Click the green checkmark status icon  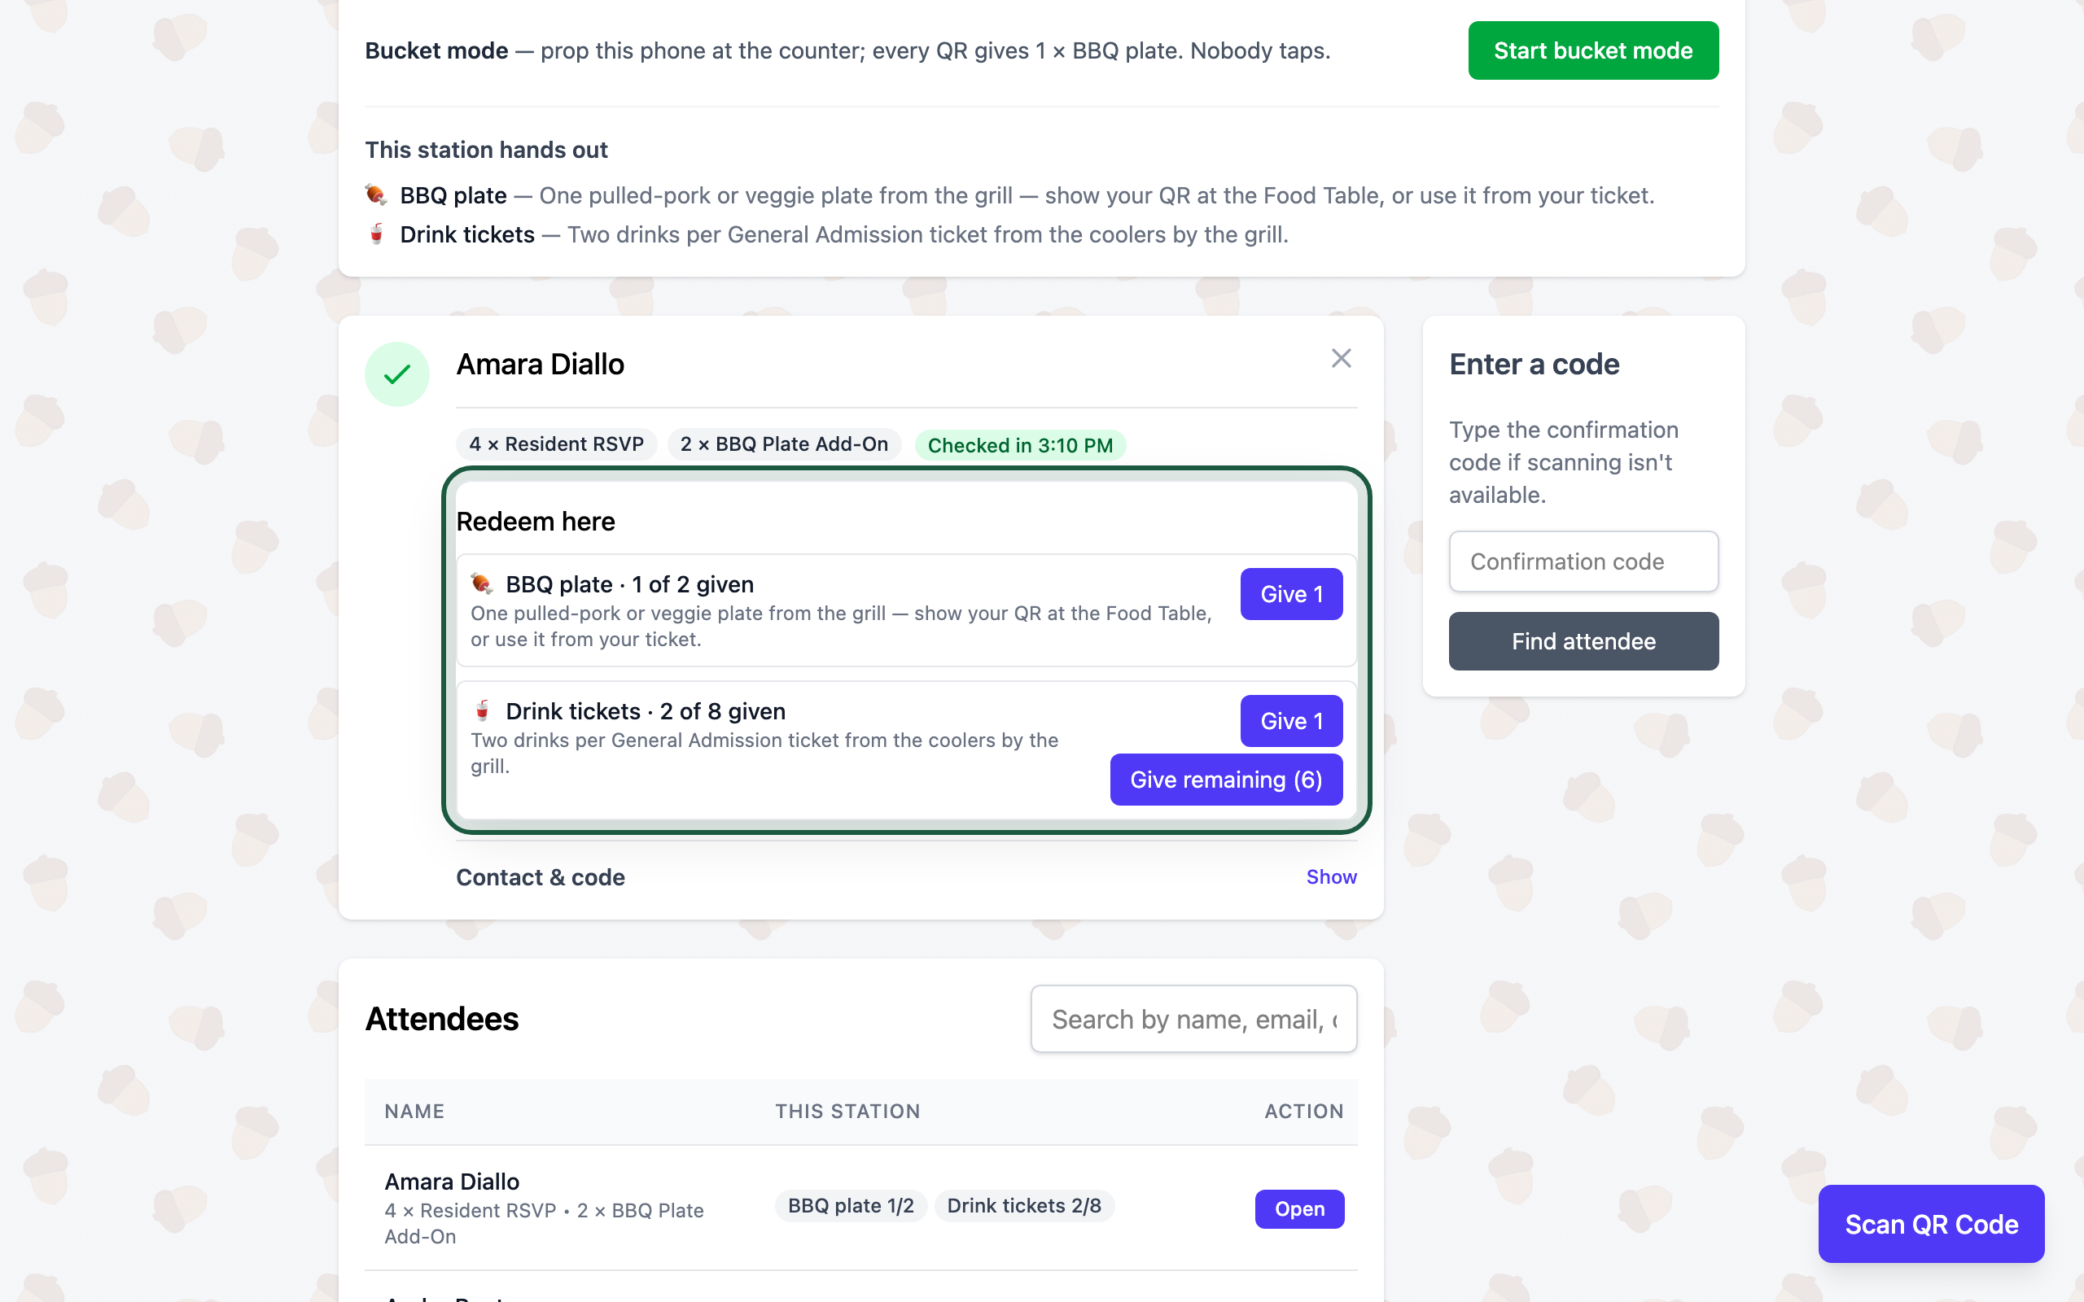click(397, 374)
